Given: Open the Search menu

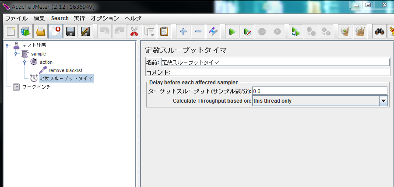Looking at the screenshot, I should pos(60,18).
